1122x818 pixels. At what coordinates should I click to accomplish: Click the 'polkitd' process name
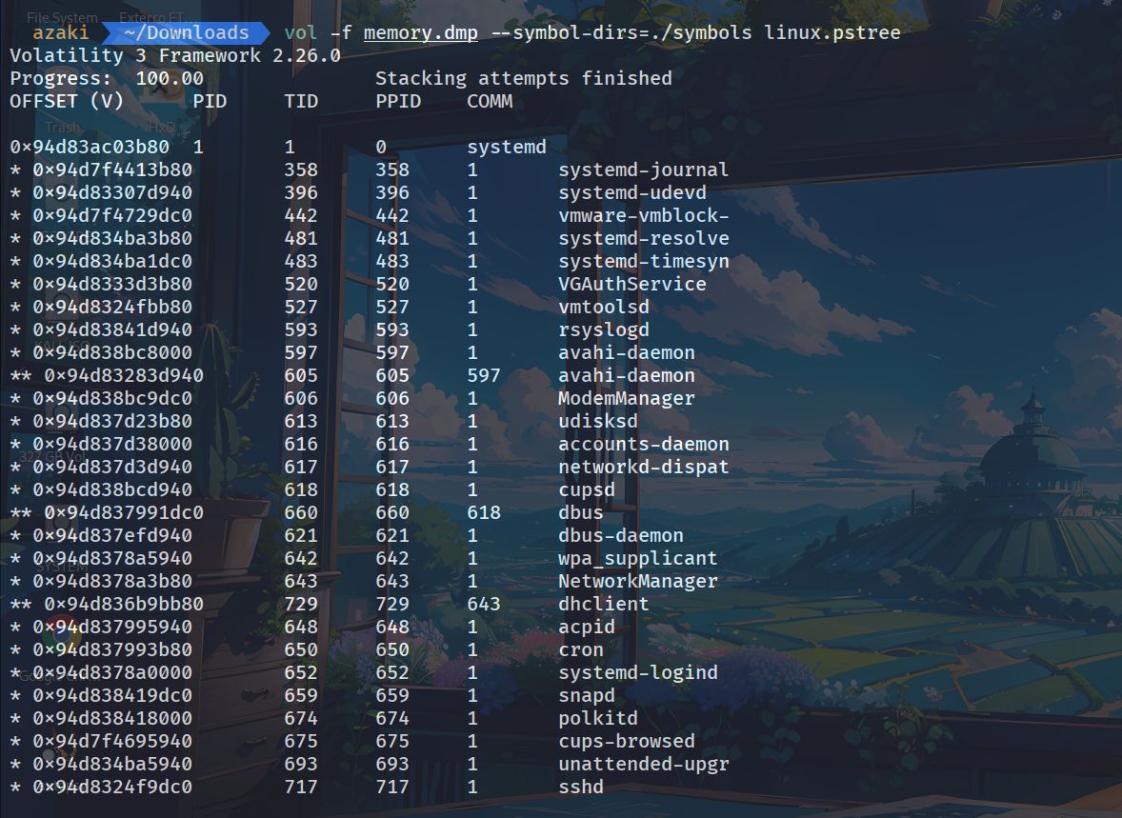[x=598, y=720]
